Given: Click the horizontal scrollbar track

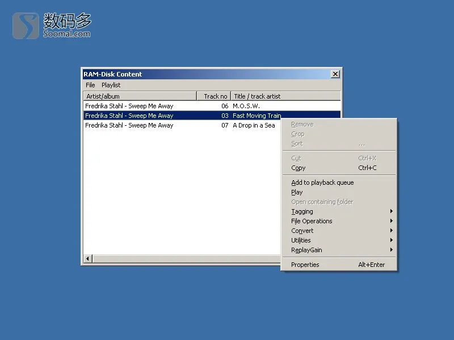Looking at the screenshot, I should click(187, 259).
